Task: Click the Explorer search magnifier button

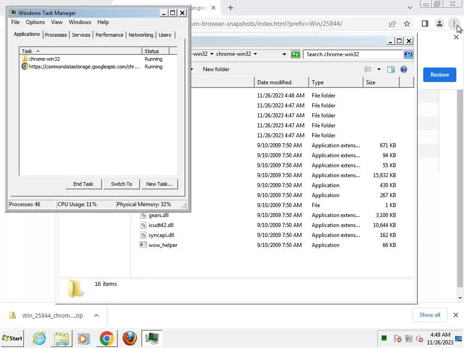Action: 408,54
